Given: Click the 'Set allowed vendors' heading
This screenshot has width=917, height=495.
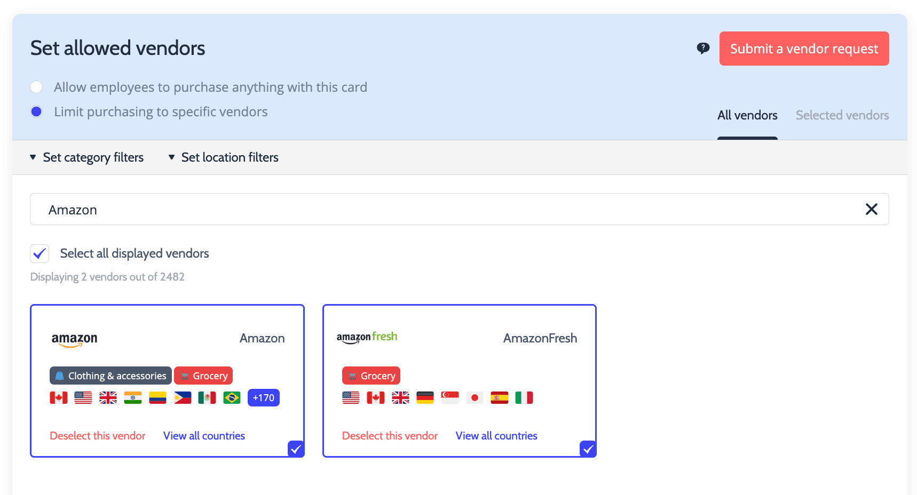Looking at the screenshot, I should [x=117, y=48].
